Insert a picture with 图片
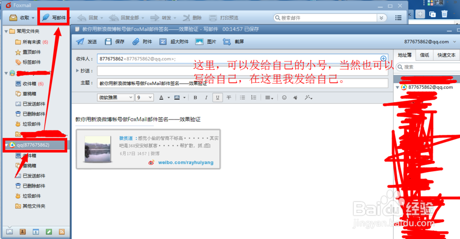This screenshot has height=239, width=460. [x=206, y=42]
